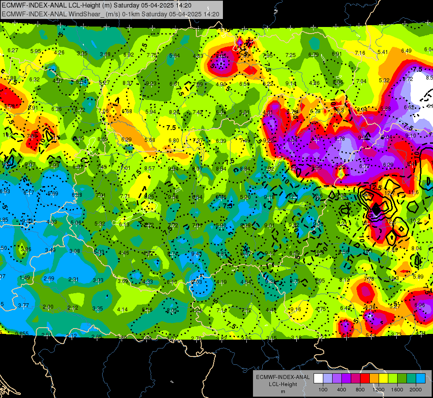Screen dimensions: 433x398
Task: Click the legend label 1600
Action: coord(397,390)
